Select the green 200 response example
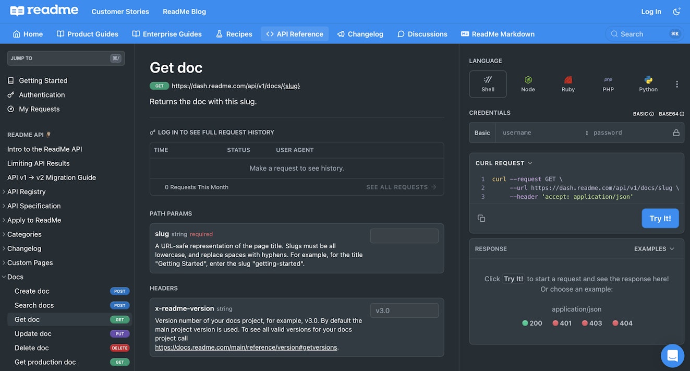This screenshot has width=690, height=371. [532, 323]
